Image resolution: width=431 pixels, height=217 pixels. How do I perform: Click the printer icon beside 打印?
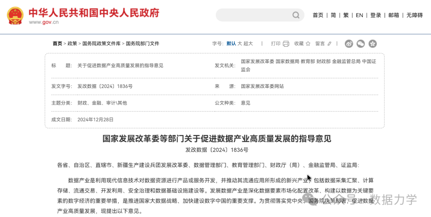pyautogui.click(x=286, y=43)
